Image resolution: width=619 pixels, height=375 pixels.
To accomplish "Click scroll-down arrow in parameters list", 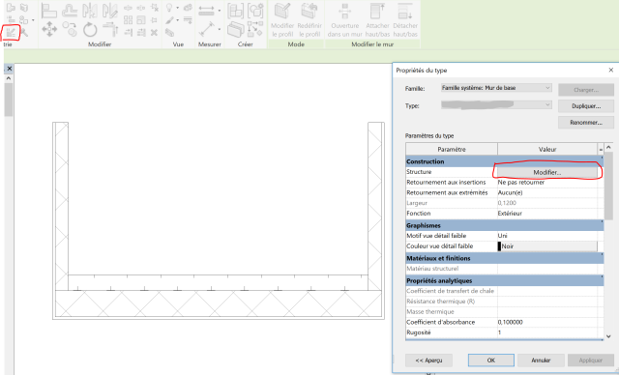I will pos(608,336).
